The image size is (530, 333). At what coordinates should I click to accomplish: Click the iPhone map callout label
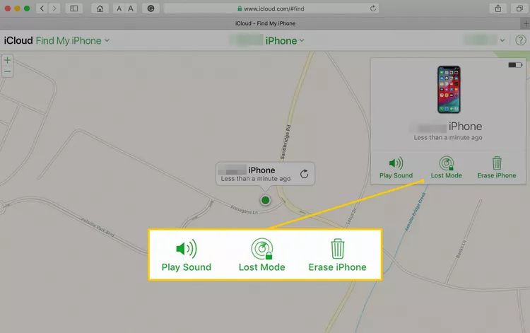click(x=261, y=170)
